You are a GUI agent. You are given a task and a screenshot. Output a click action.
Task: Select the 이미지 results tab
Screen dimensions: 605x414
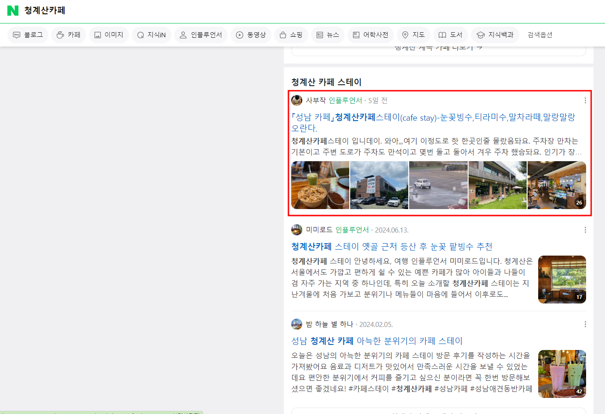109,35
